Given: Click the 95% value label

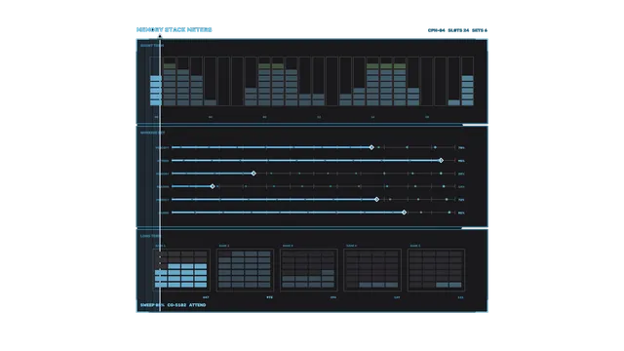Looking at the screenshot, I should point(461,161).
